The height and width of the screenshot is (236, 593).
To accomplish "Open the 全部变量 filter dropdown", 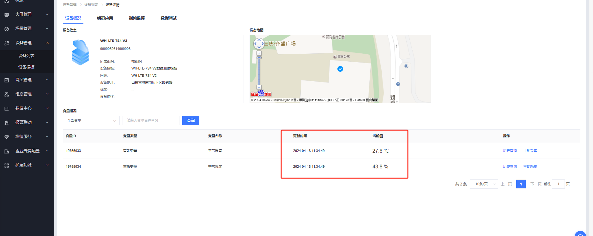I will point(91,120).
